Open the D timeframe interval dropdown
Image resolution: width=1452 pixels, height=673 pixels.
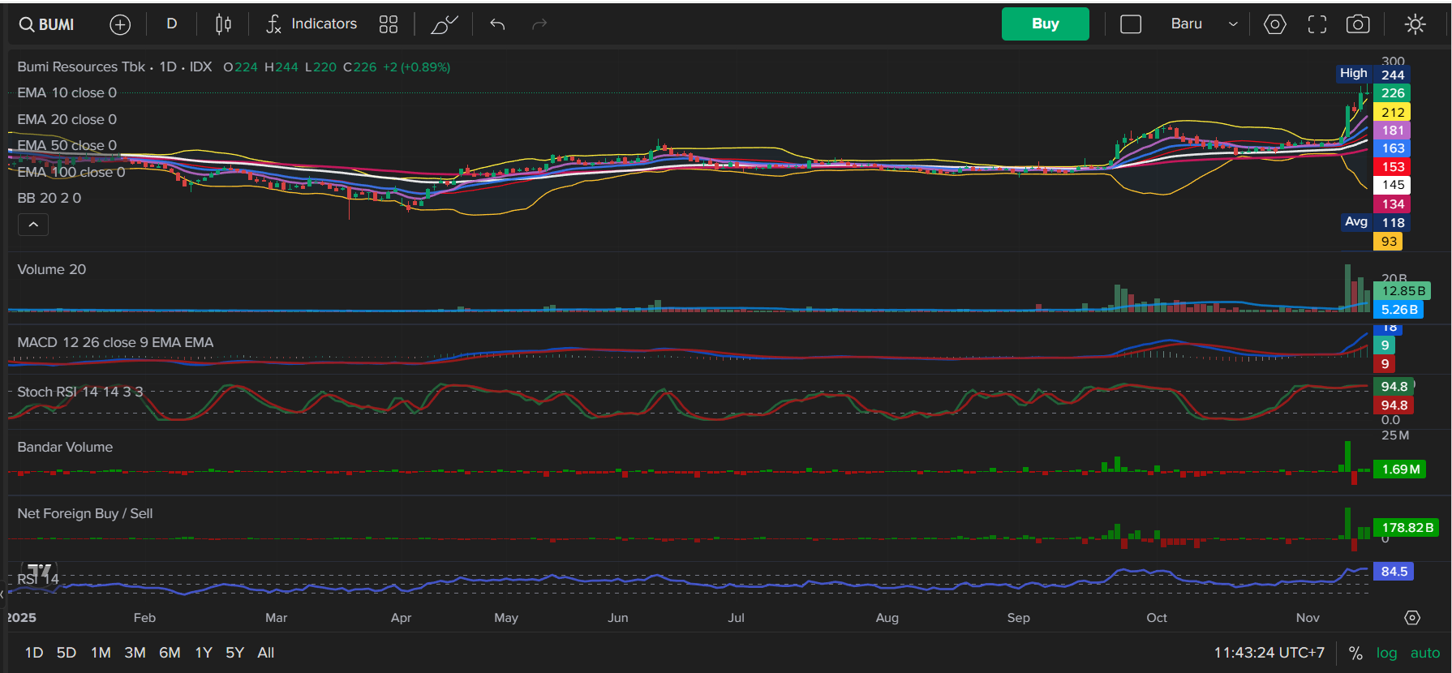pos(172,24)
